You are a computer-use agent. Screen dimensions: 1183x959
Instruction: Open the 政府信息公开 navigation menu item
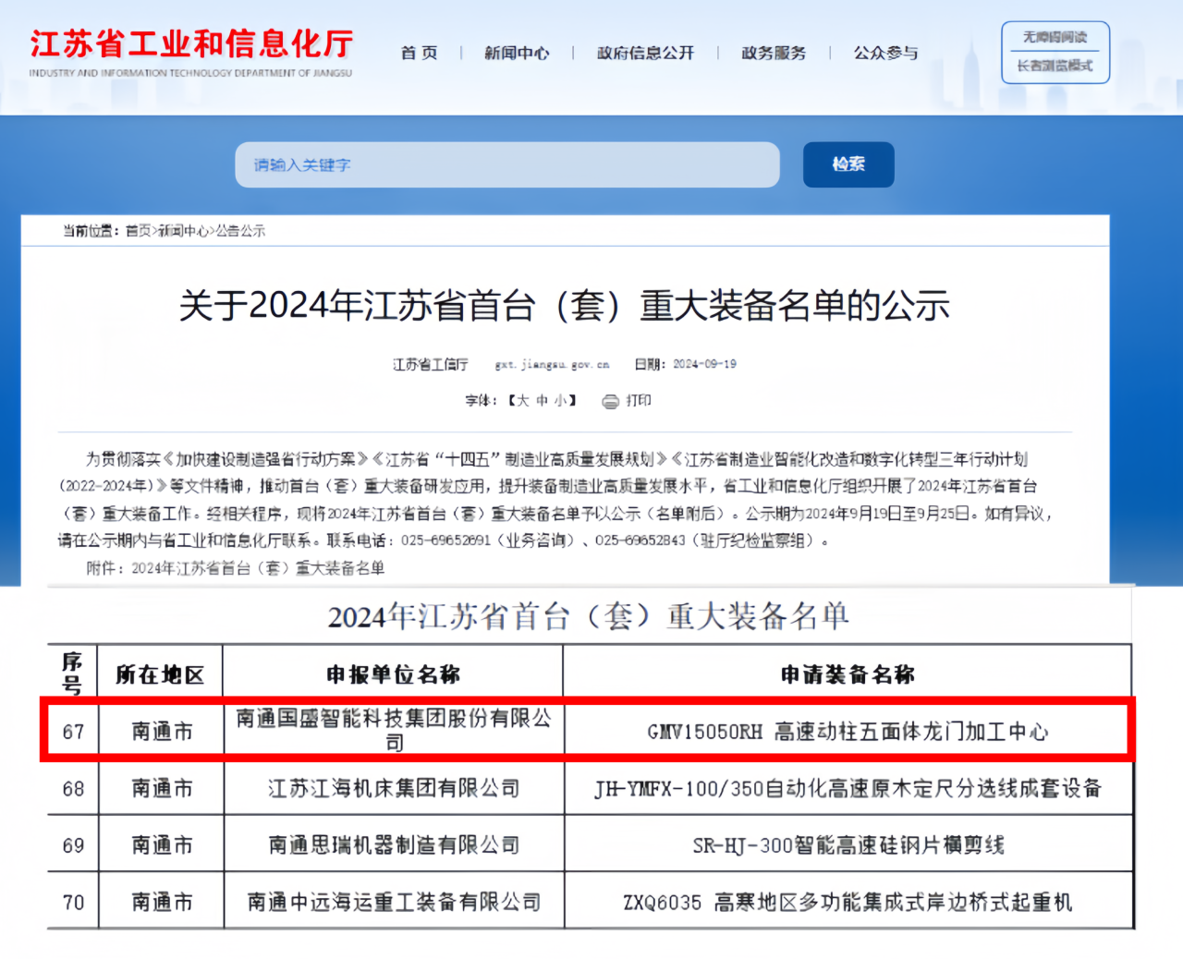(x=645, y=53)
